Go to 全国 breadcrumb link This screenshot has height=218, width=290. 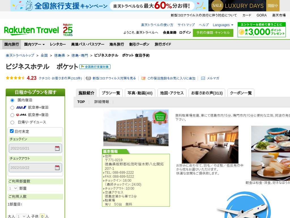click(44, 55)
